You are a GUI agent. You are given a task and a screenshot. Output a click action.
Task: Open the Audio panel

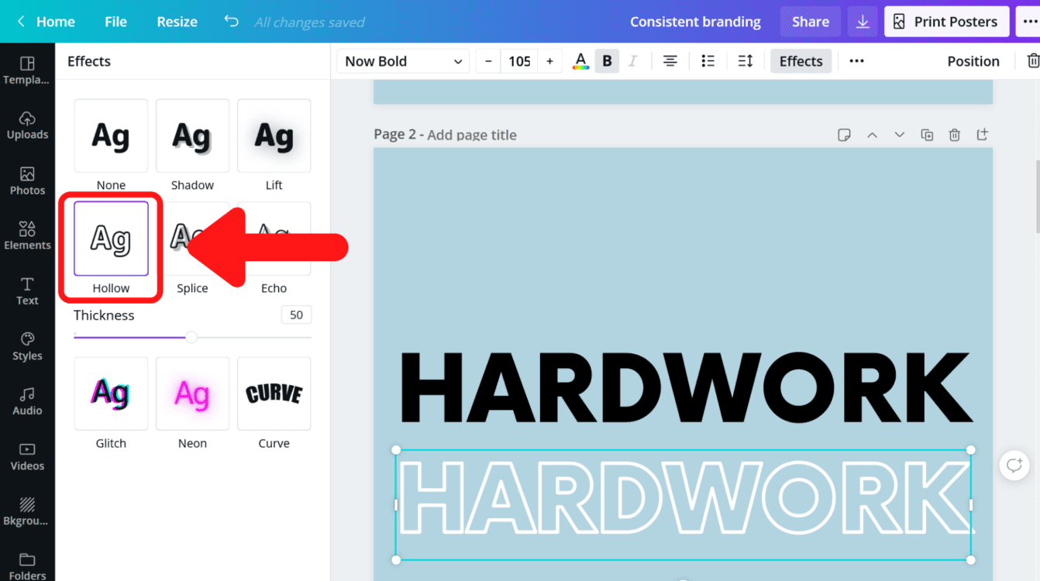click(27, 401)
